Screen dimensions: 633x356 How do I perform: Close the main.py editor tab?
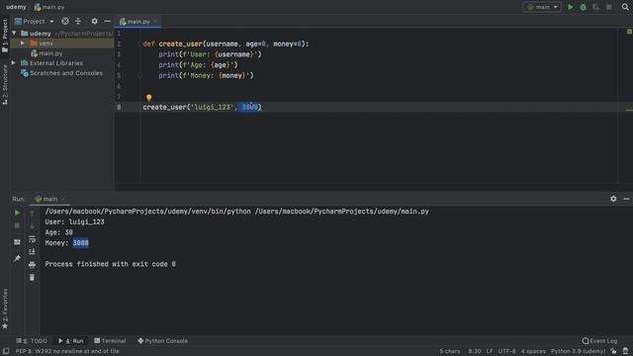155,22
